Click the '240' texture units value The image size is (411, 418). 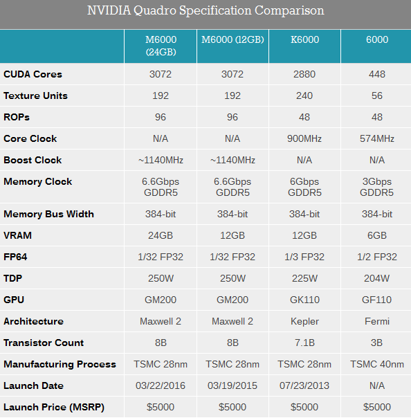[x=304, y=96]
